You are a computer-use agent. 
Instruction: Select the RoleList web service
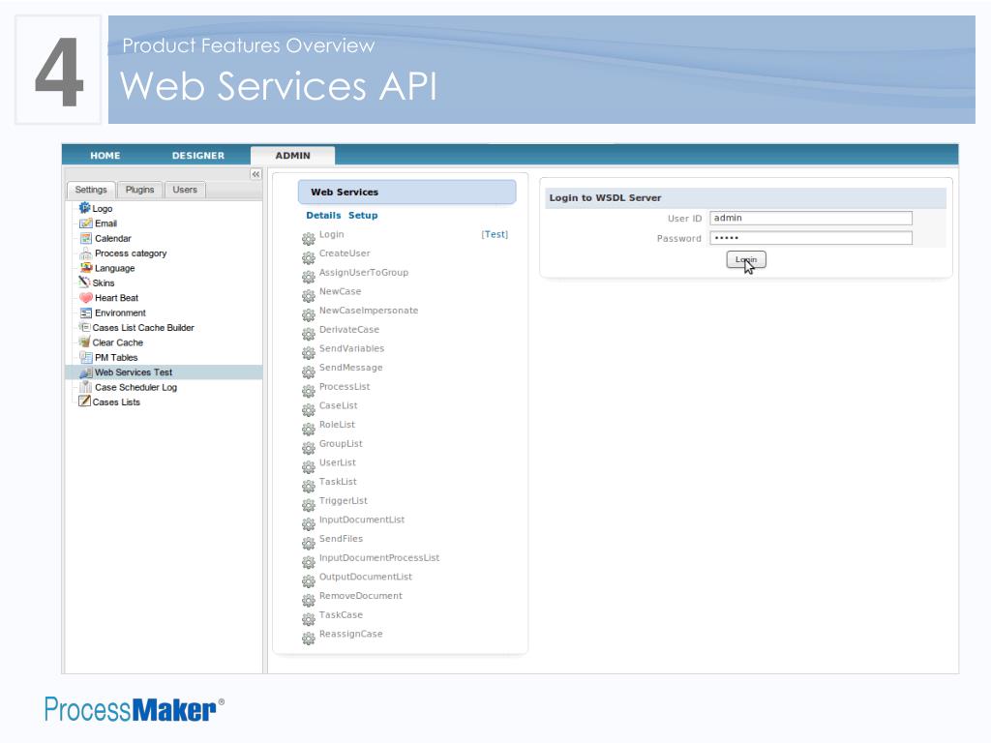(x=337, y=425)
